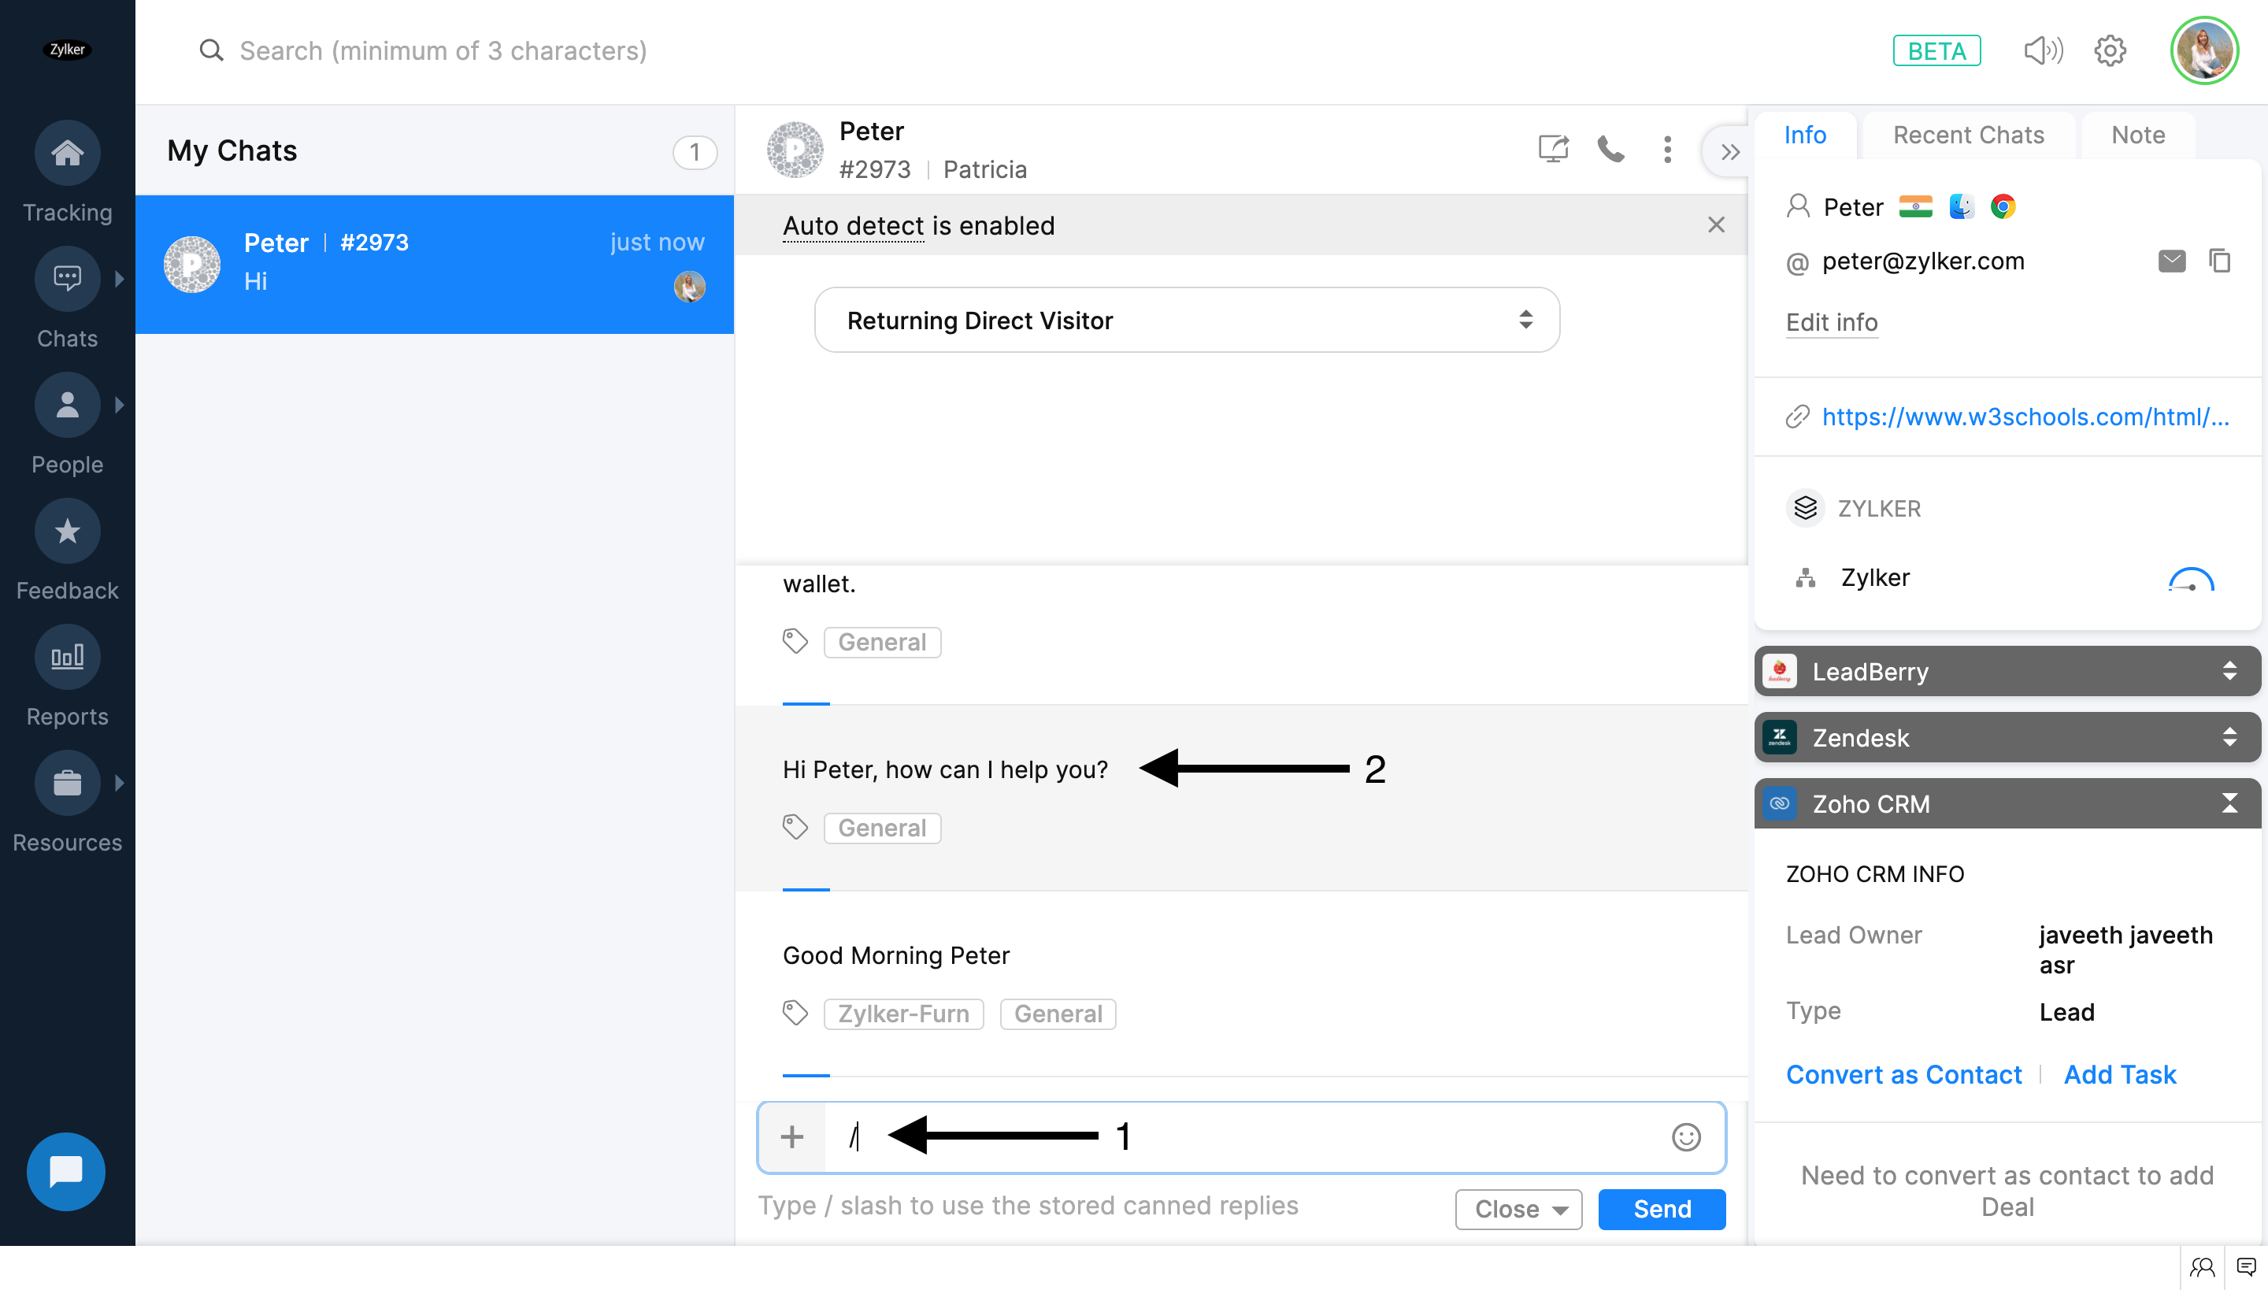Open the Feedback star icon

click(68, 531)
